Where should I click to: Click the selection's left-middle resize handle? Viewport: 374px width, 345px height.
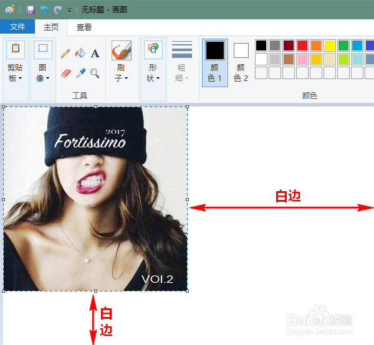(x=3, y=199)
